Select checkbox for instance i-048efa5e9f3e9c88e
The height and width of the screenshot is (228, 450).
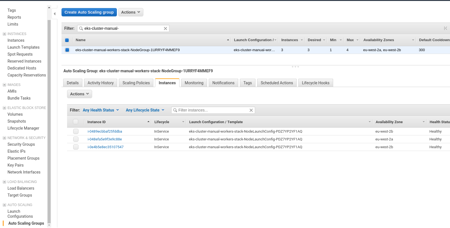[x=76, y=139]
